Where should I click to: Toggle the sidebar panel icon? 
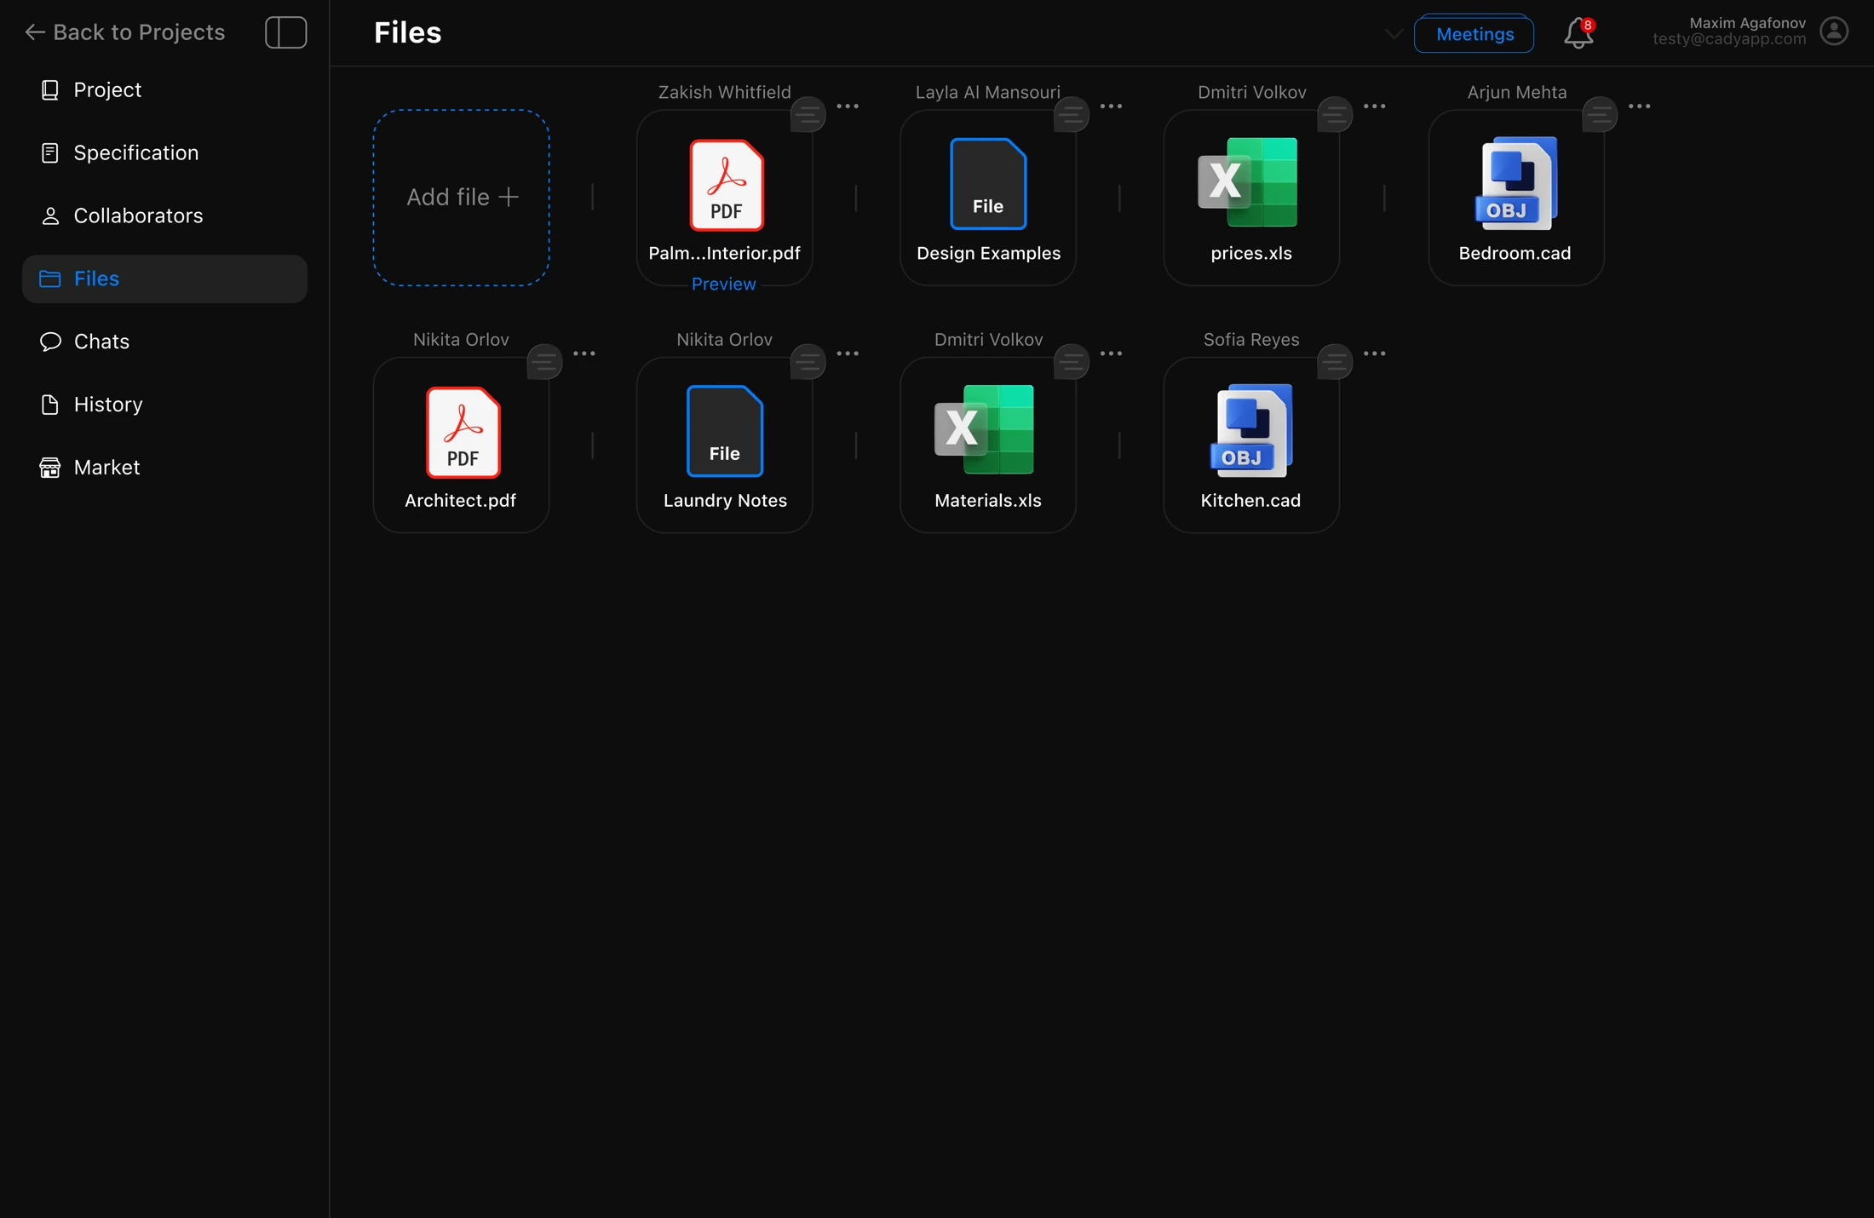click(285, 32)
